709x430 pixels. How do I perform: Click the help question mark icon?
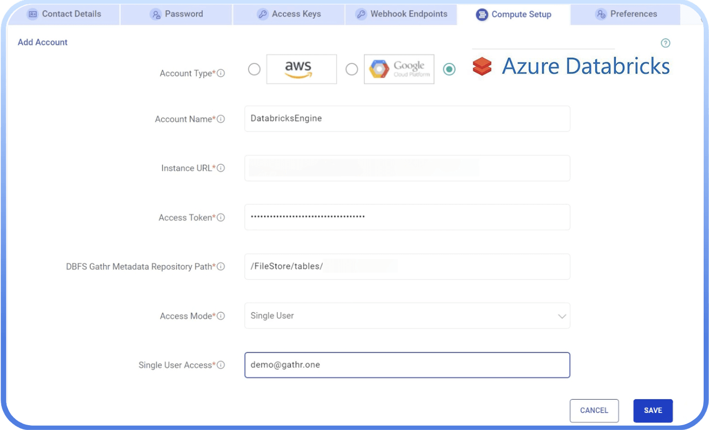(x=665, y=43)
